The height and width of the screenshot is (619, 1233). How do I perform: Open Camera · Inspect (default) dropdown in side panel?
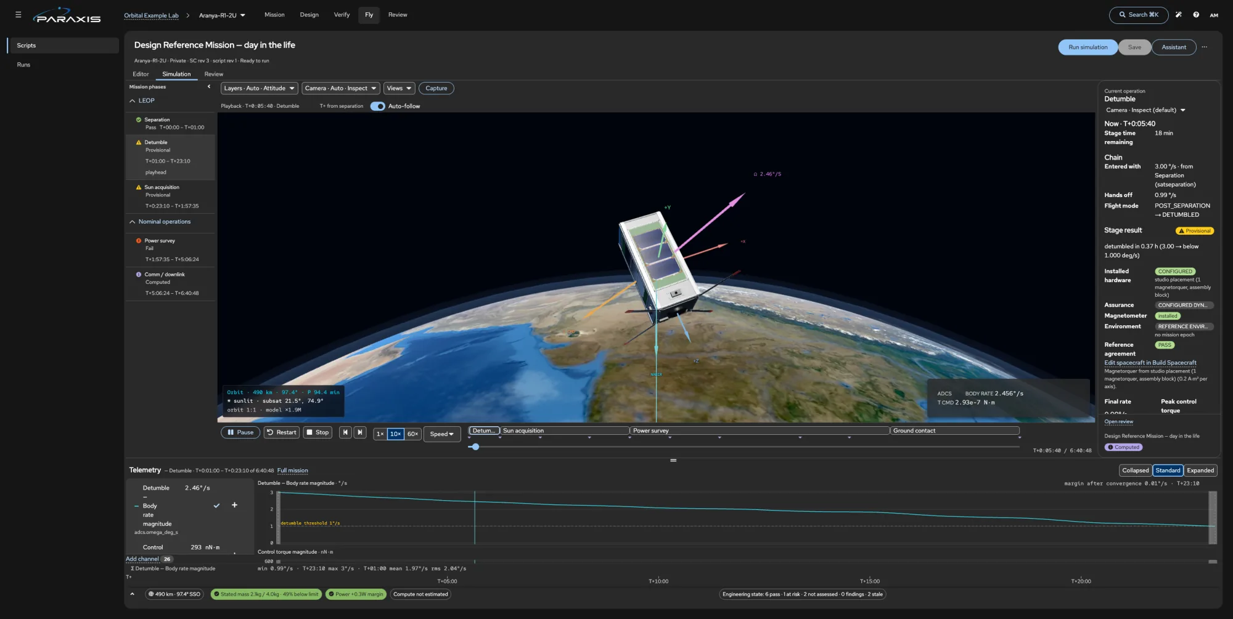point(1145,110)
